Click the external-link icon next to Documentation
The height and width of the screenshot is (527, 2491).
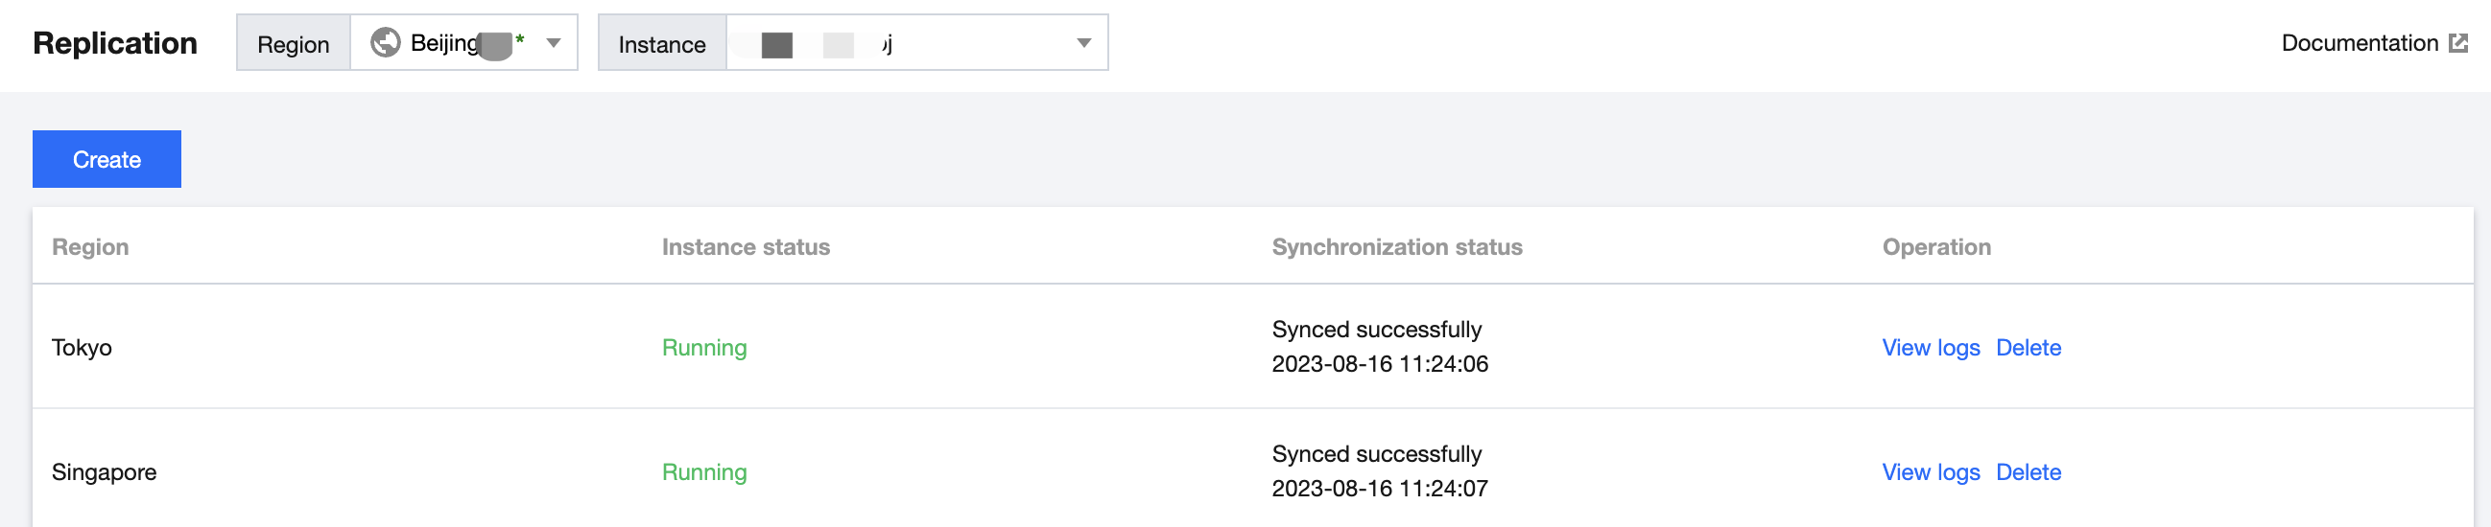[2457, 42]
